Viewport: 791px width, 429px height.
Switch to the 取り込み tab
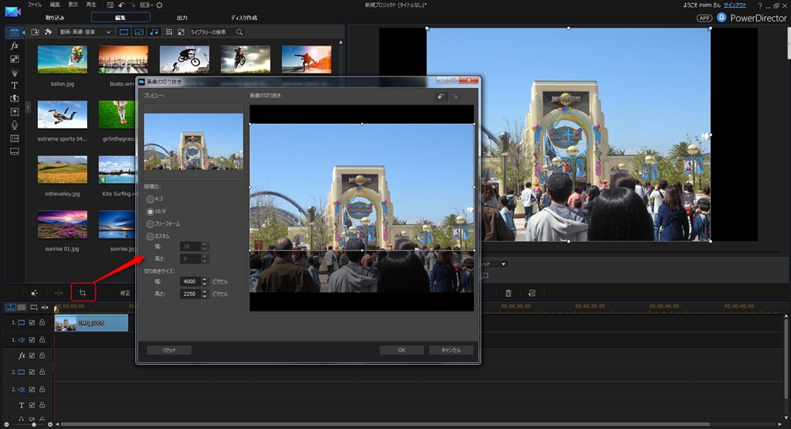click(55, 18)
